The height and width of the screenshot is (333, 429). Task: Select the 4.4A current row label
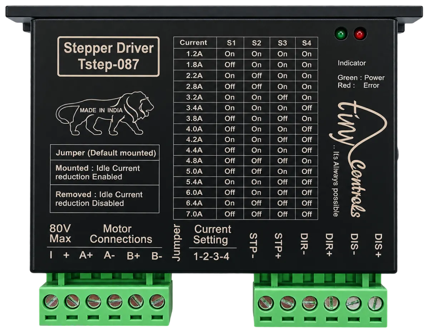194,150
